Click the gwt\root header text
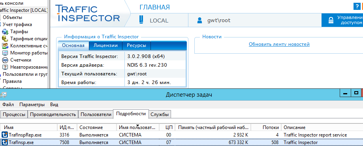The height and width of the screenshot is (146, 363). click(x=219, y=21)
